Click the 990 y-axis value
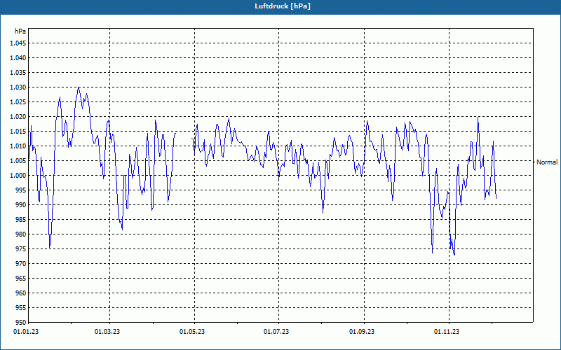This screenshot has height=350, width=561. [21, 204]
